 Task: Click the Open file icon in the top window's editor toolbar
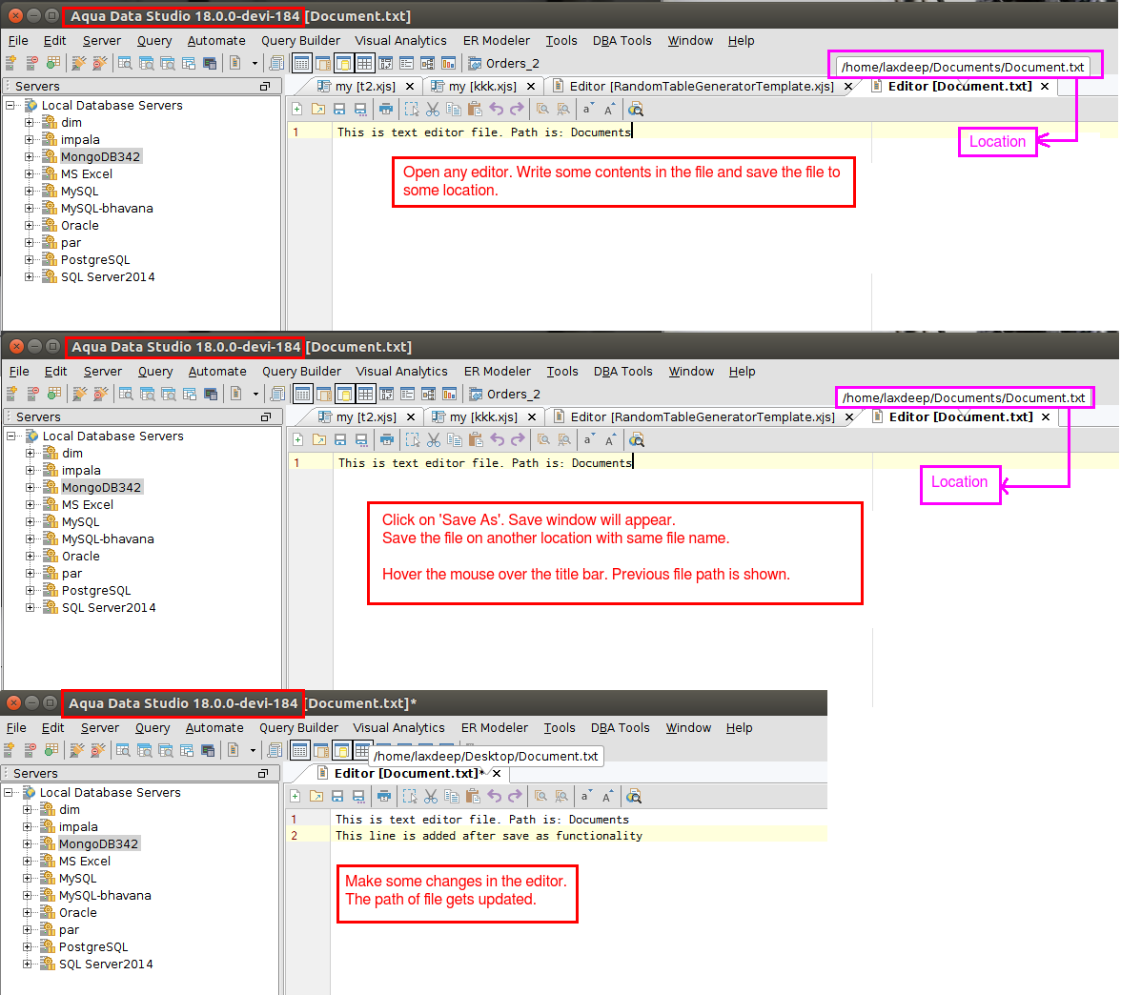[x=318, y=110]
